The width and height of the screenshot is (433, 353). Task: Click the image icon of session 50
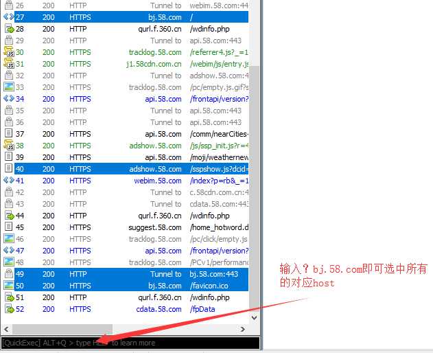pos(9,285)
